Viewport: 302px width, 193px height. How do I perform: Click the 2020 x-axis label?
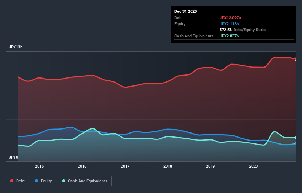tap(253, 166)
